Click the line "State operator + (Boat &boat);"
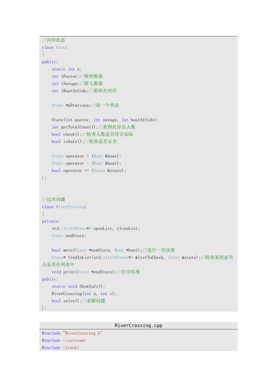 tap(86, 156)
